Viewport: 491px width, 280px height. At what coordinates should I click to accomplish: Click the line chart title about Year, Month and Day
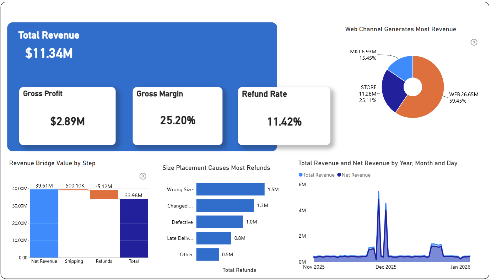coord(378,163)
